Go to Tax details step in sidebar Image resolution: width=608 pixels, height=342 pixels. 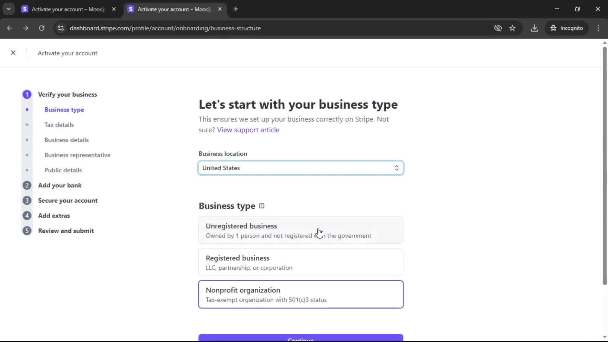click(59, 125)
